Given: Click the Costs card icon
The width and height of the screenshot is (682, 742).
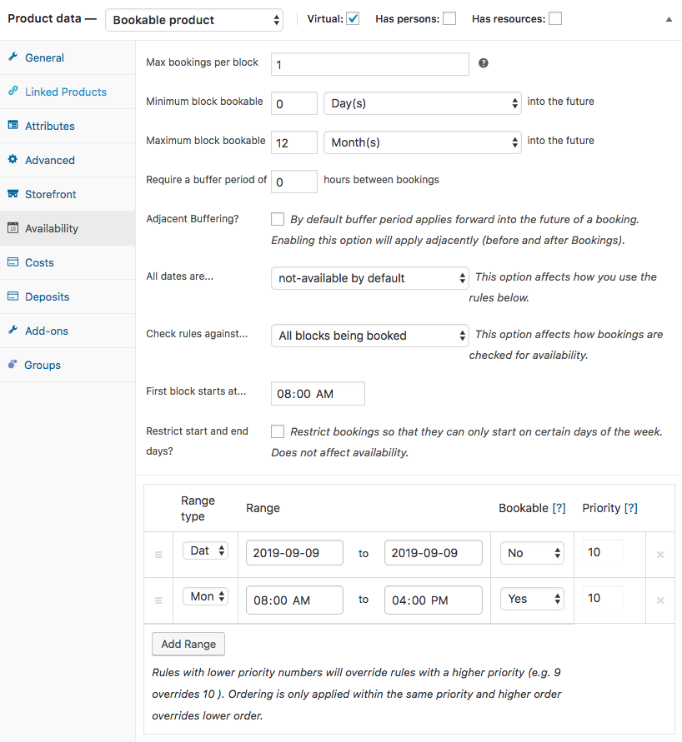Looking at the screenshot, I should 13,261.
